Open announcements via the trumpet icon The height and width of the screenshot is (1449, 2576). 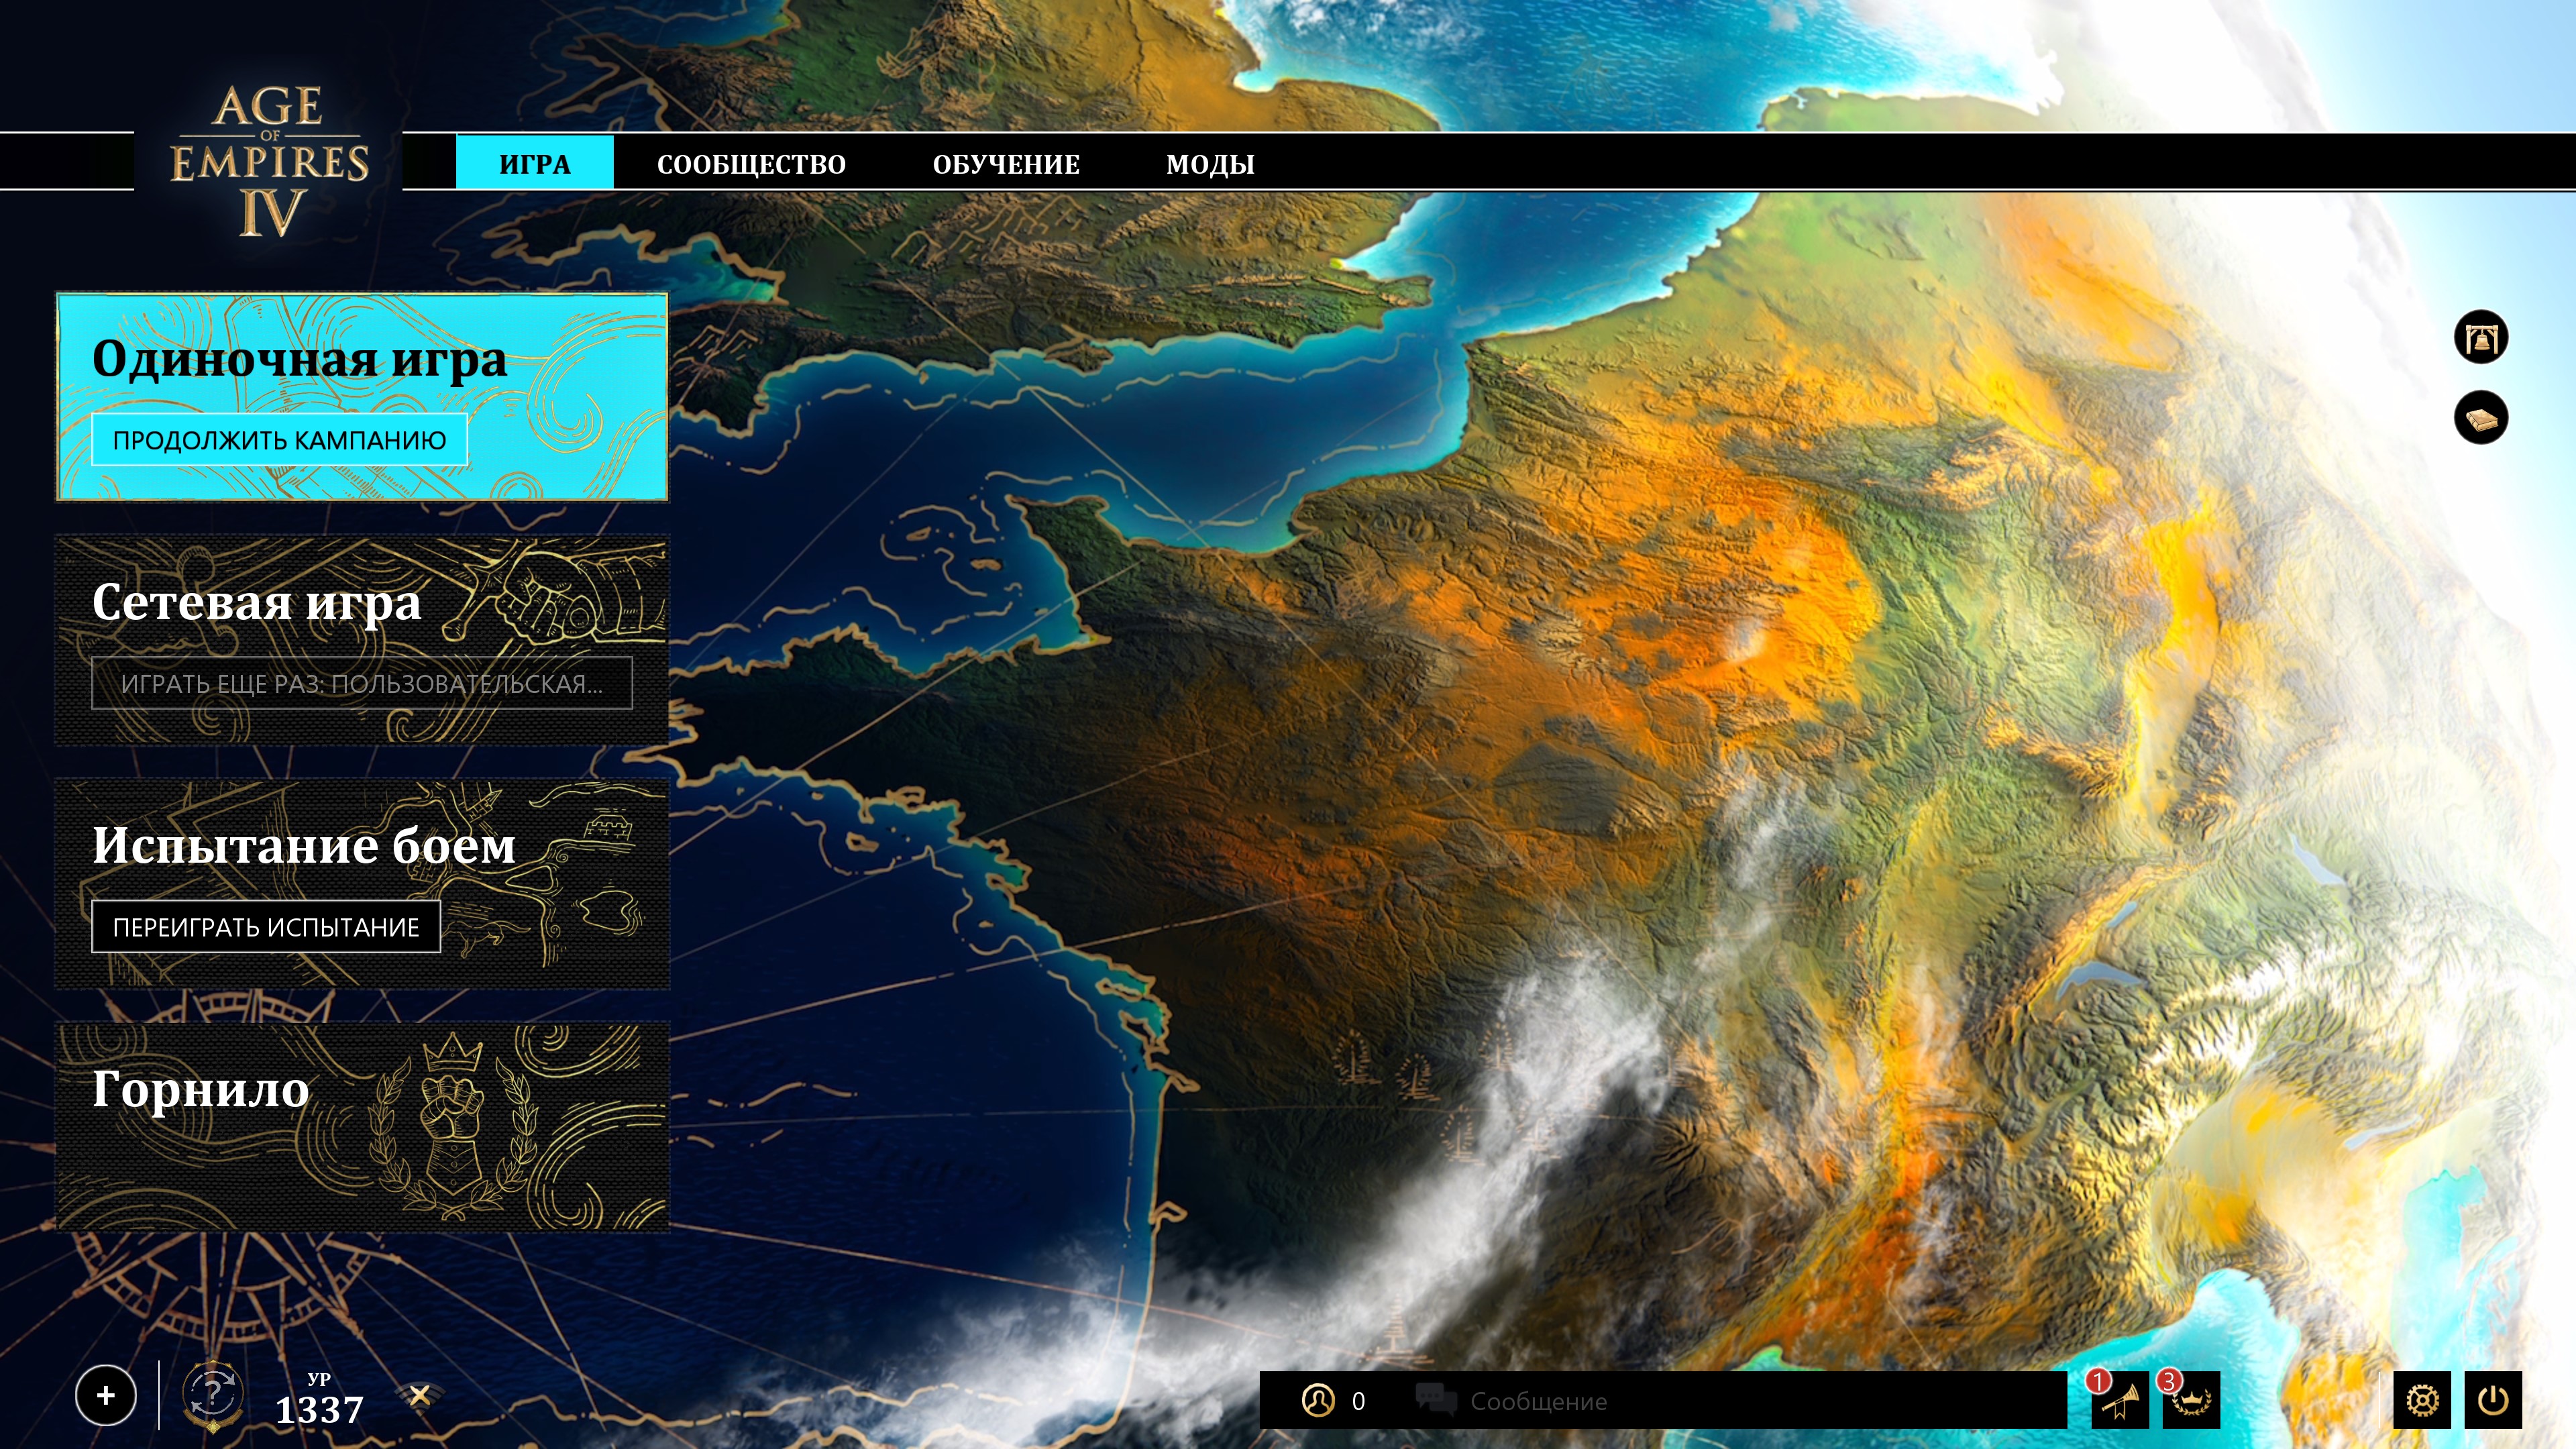pyautogui.click(x=2119, y=1401)
